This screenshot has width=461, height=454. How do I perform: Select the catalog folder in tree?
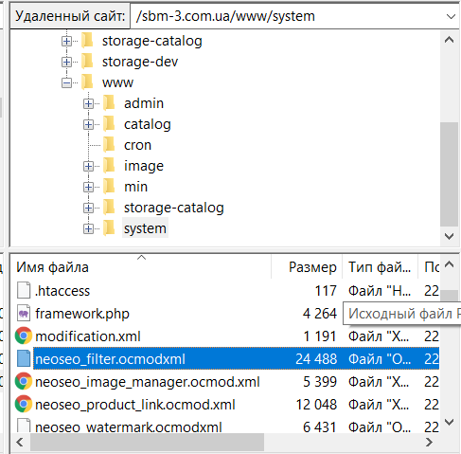[x=148, y=124]
